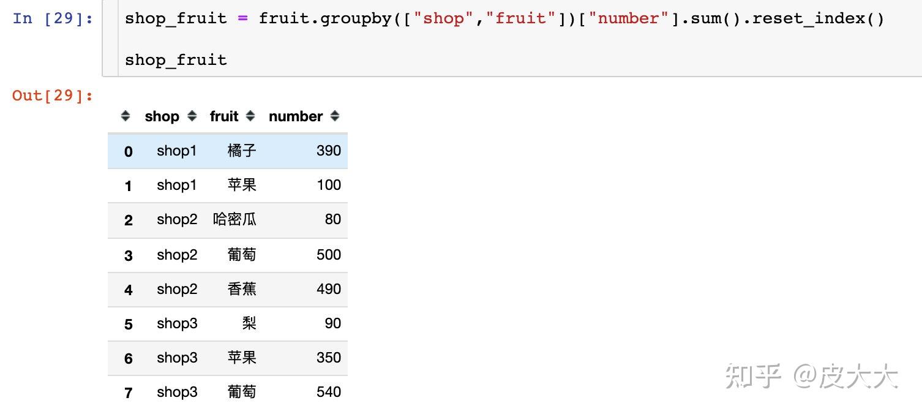Select row 4 with 香蕉

(228, 289)
